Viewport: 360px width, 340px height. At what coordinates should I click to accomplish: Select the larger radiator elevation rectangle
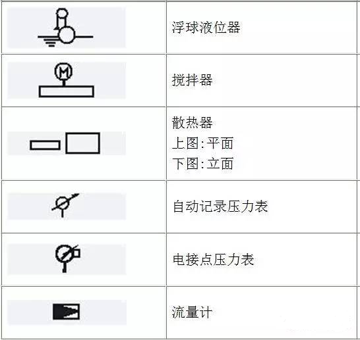(82, 143)
